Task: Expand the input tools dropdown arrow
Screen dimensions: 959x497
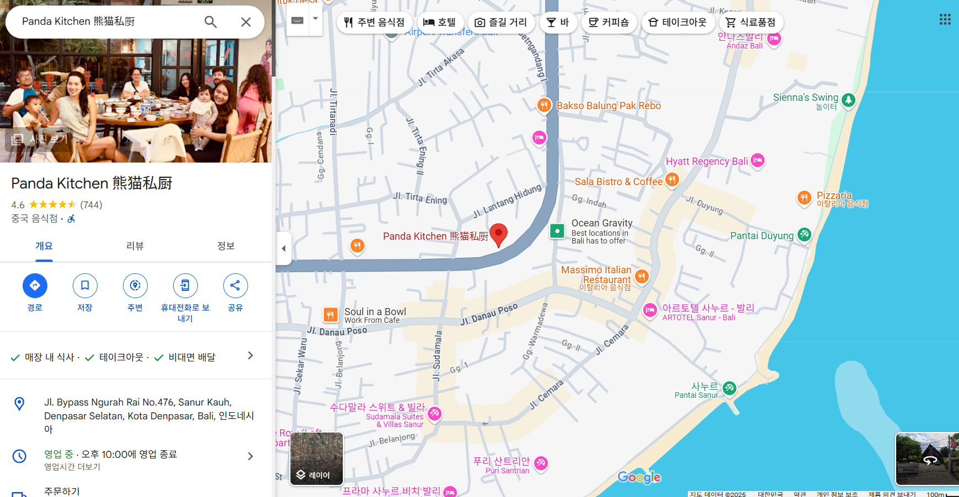Action: coord(315,19)
